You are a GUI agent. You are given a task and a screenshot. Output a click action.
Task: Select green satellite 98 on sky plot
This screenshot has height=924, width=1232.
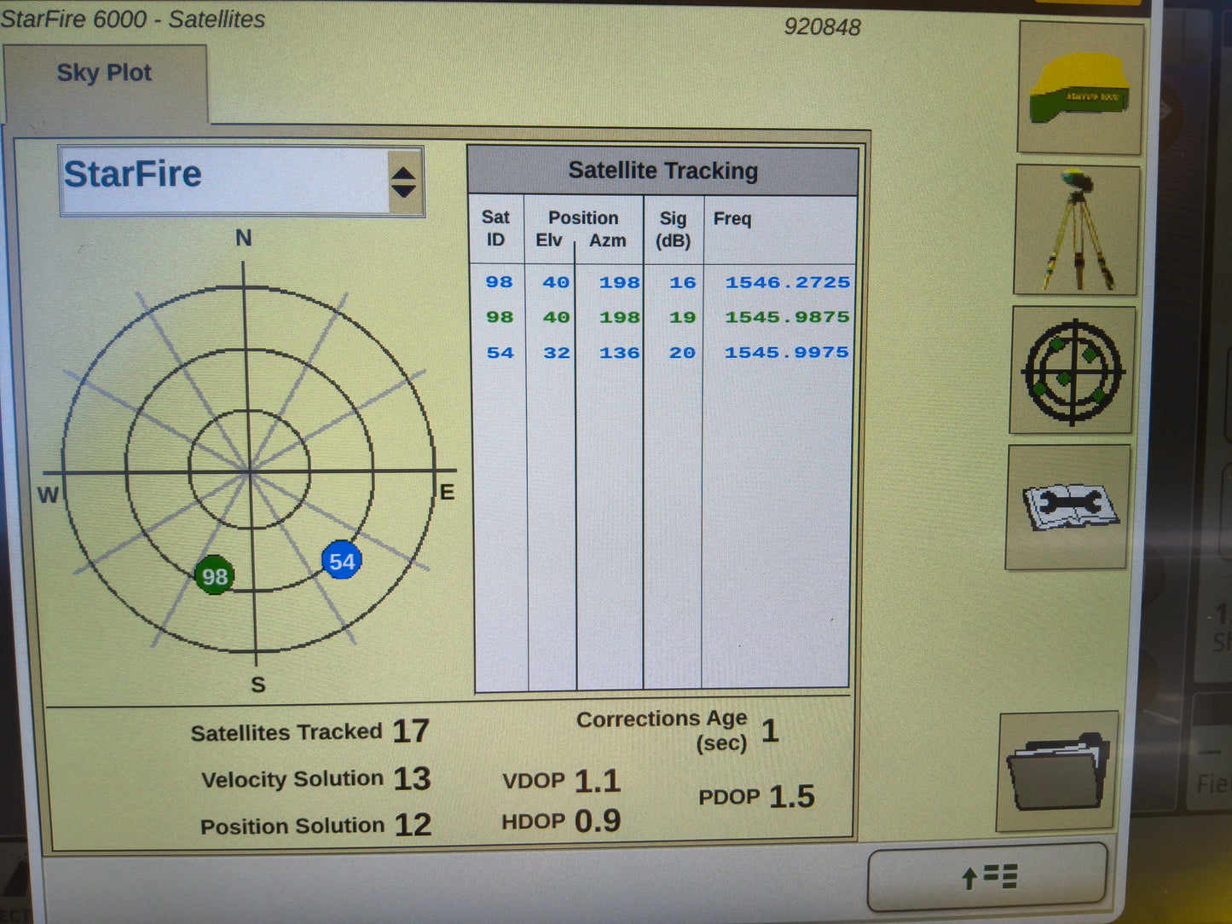(215, 576)
